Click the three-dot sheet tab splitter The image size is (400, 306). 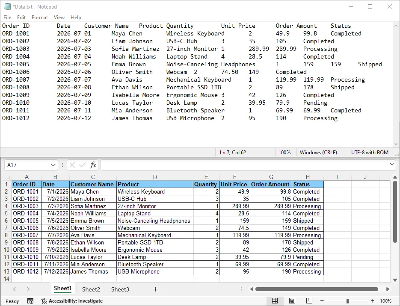[x=241, y=289]
